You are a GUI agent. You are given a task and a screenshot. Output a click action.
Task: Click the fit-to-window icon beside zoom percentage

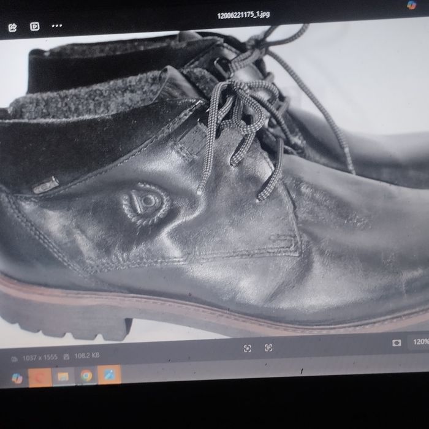[397, 343]
